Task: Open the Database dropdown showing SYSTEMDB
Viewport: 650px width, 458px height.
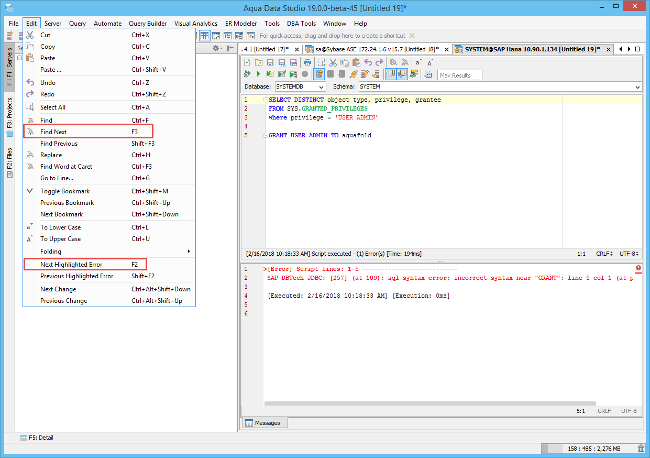Action: point(300,86)
